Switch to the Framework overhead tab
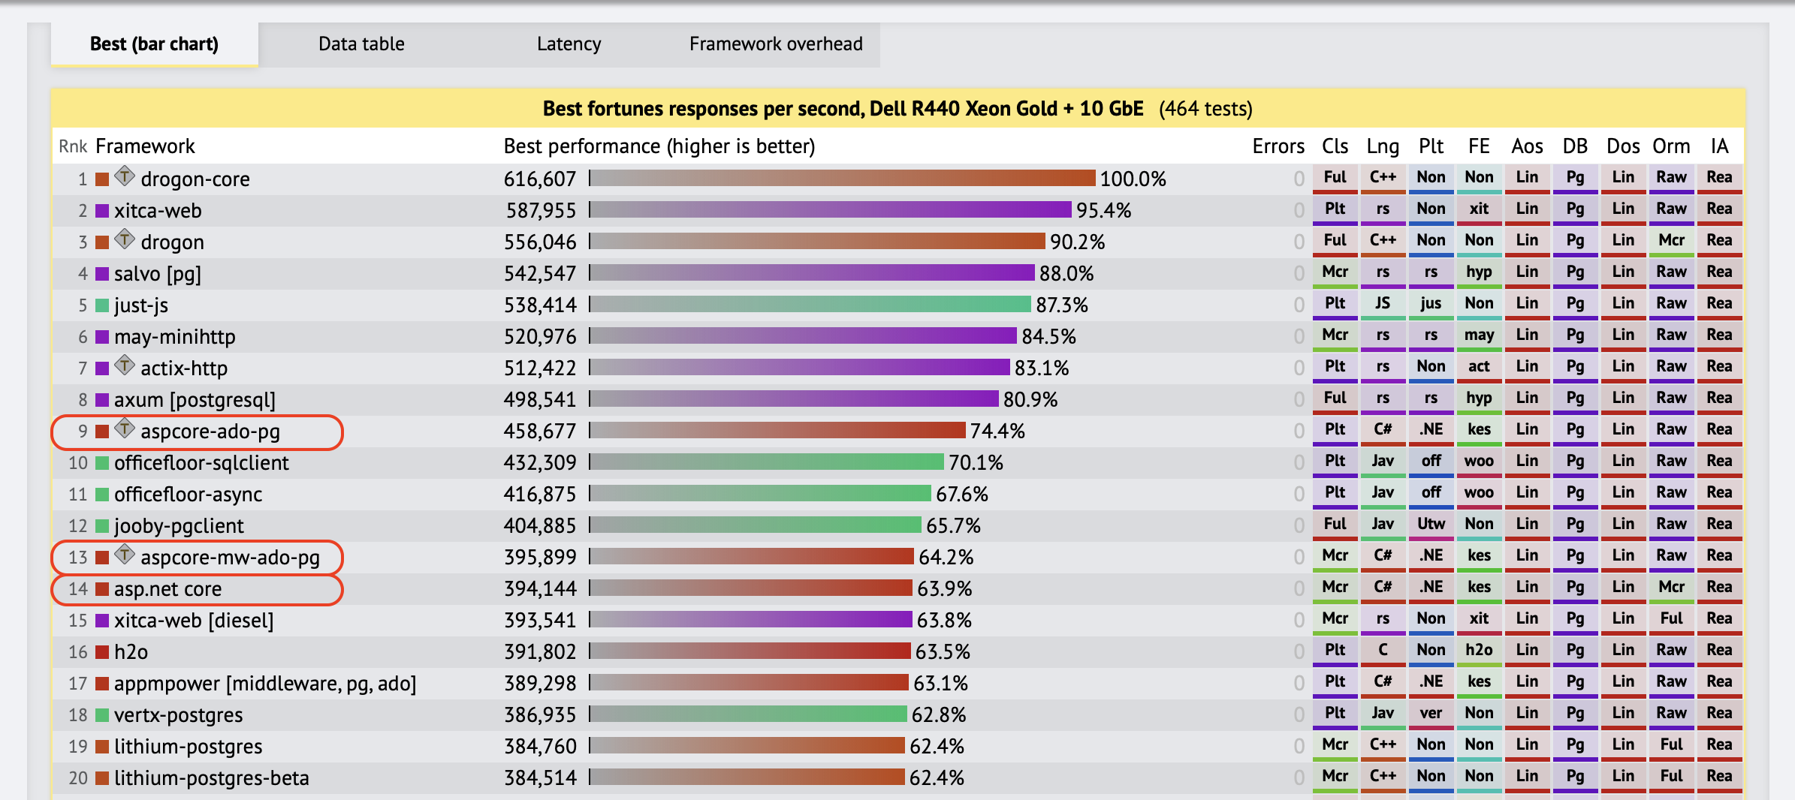The height and width of the screenshot is (800, 1795). coord(775,44)
